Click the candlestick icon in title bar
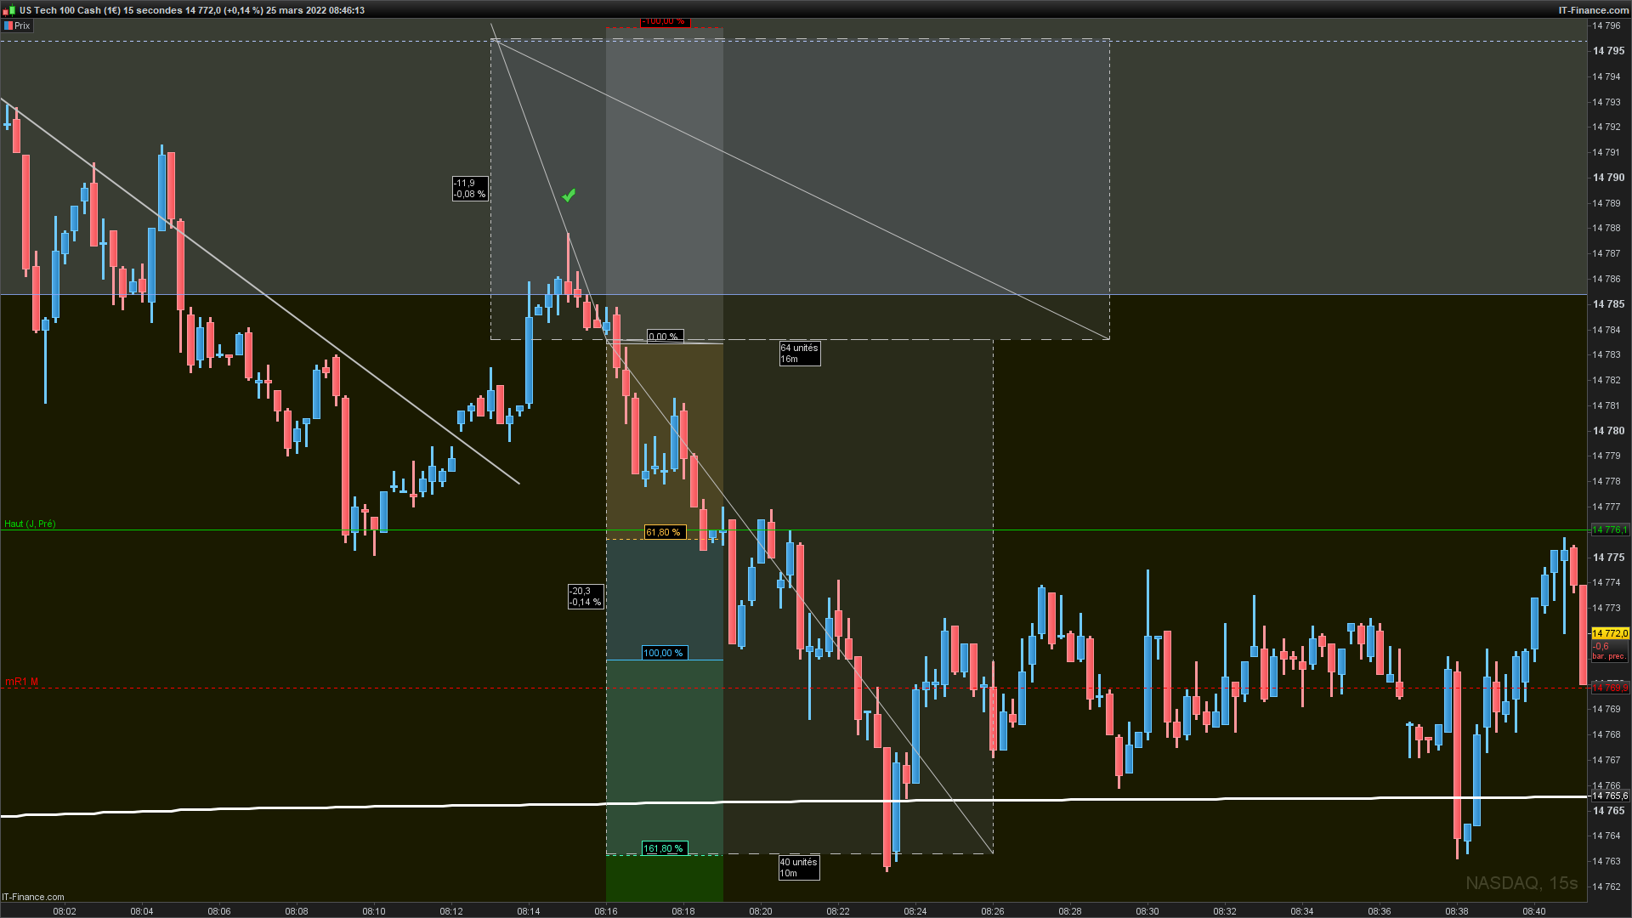The image size is (1632, 918). (x=8, y=10)
